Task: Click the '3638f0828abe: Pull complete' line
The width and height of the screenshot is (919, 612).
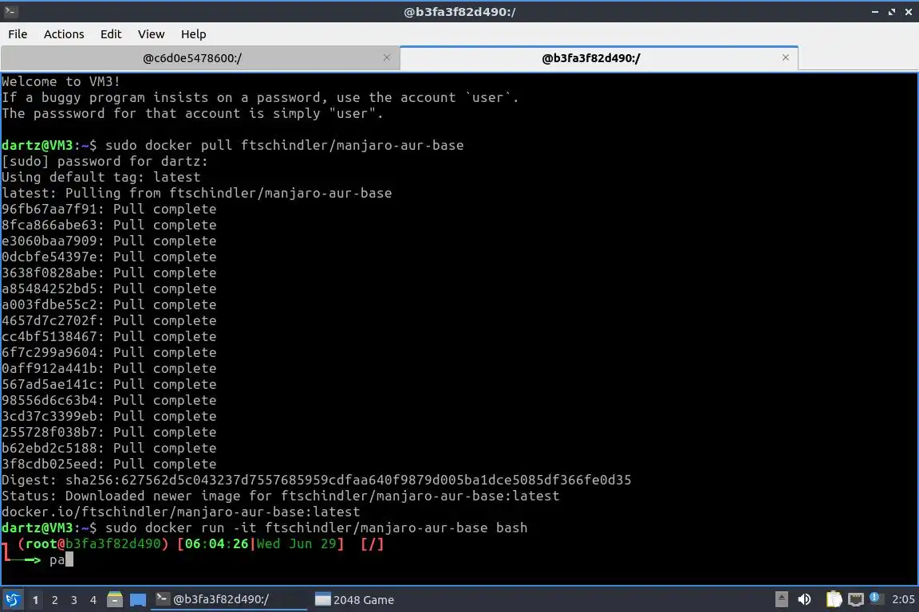Action: pos(109,273)
